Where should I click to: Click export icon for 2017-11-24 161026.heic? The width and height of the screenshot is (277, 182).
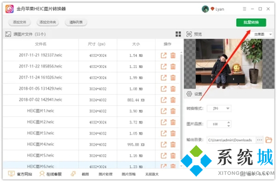pyautogui.click(x=164, y=78)
